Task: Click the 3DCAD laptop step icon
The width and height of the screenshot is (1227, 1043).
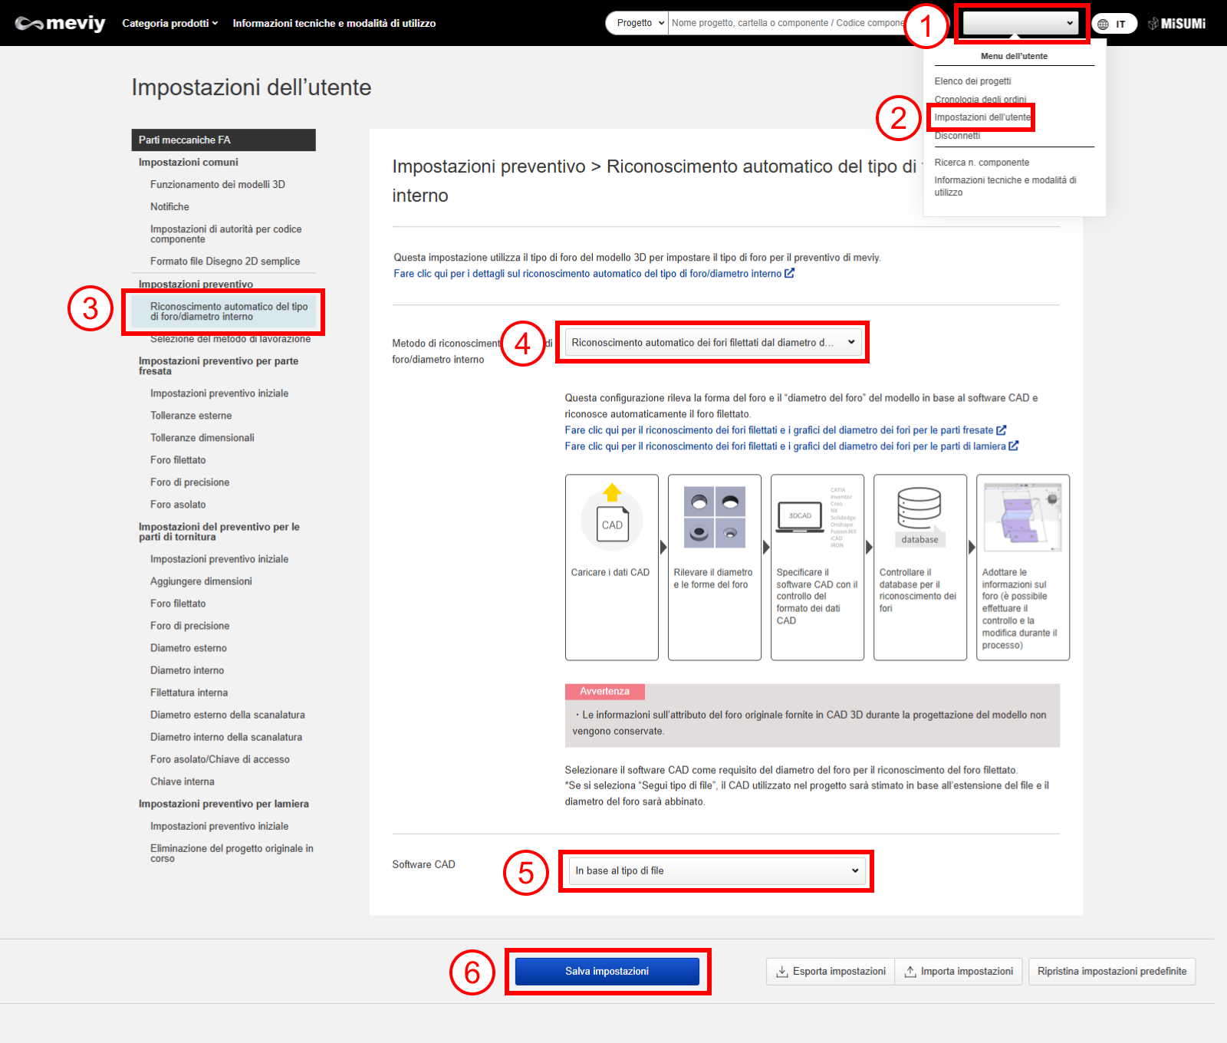Action: [800, 517]
